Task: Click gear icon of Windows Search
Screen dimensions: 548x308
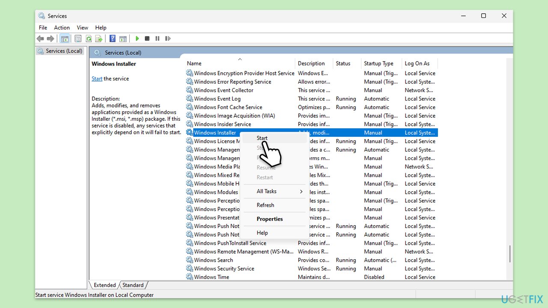Action: pyautogui.click(x=189, y=260)
